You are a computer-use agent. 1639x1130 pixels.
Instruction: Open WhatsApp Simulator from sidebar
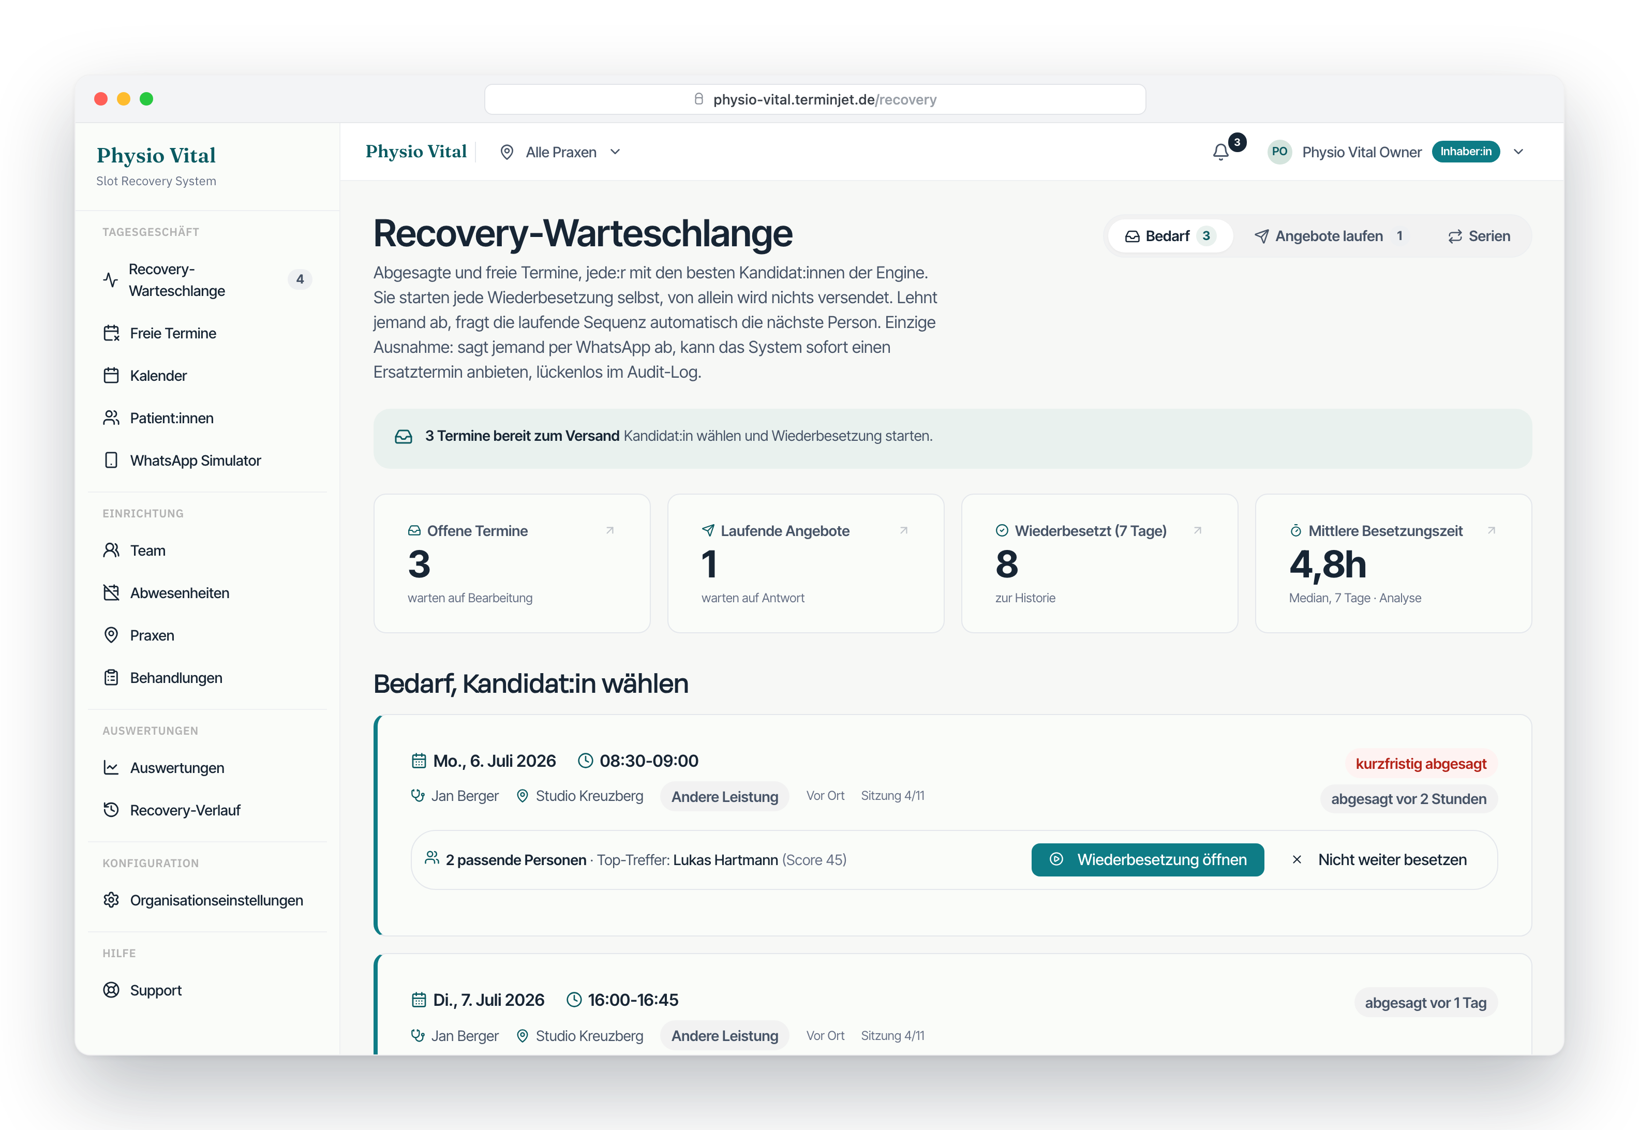207,460
